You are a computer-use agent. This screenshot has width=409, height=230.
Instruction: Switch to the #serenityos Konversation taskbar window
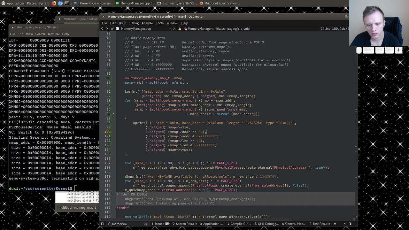(x=93, y=3)
